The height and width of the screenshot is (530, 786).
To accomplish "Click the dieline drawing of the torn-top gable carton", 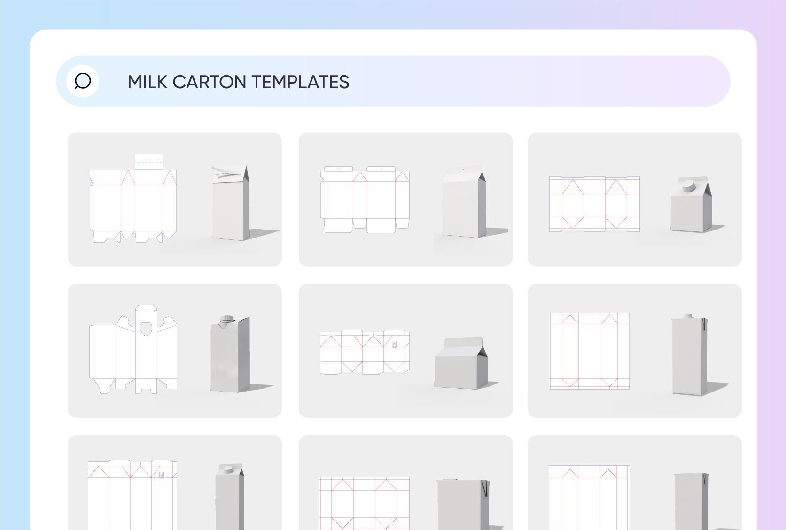I will pyautogui.click(x=133, y=198).
